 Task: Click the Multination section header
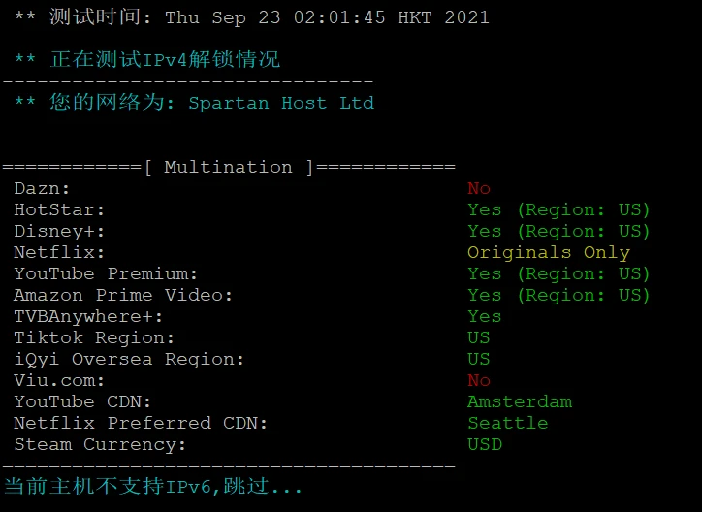[x=229, y=167]
